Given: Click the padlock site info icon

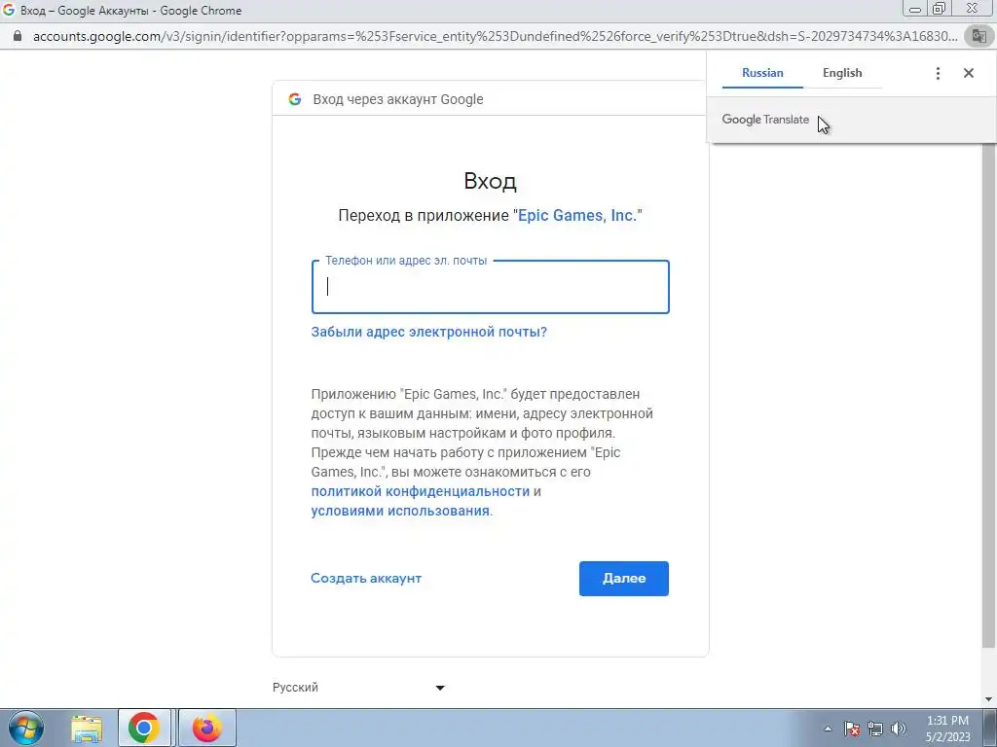Looking at the screenshot, I should [x=18, y=36].
